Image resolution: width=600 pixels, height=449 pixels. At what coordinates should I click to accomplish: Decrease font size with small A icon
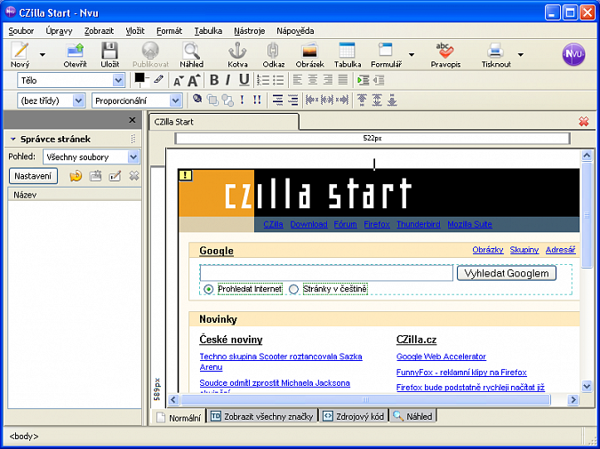[179, 80]
